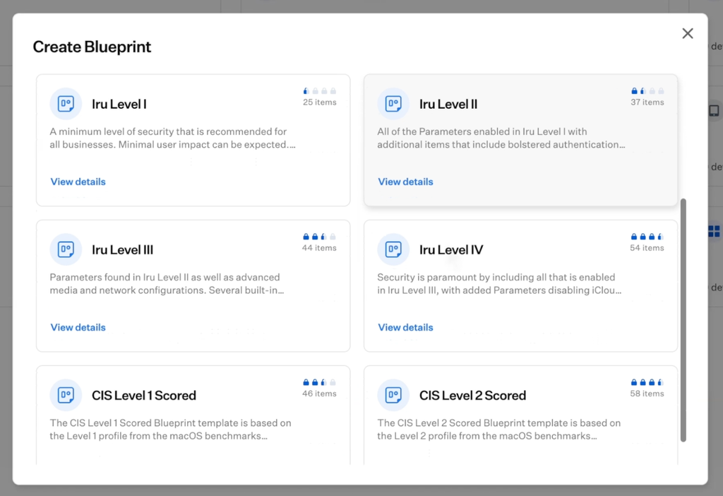This screenshot has height=496, width=723.
Task: Click the lock rating icons on Iru Level IV
Action: pyautogui.click(x=647, y=237)
